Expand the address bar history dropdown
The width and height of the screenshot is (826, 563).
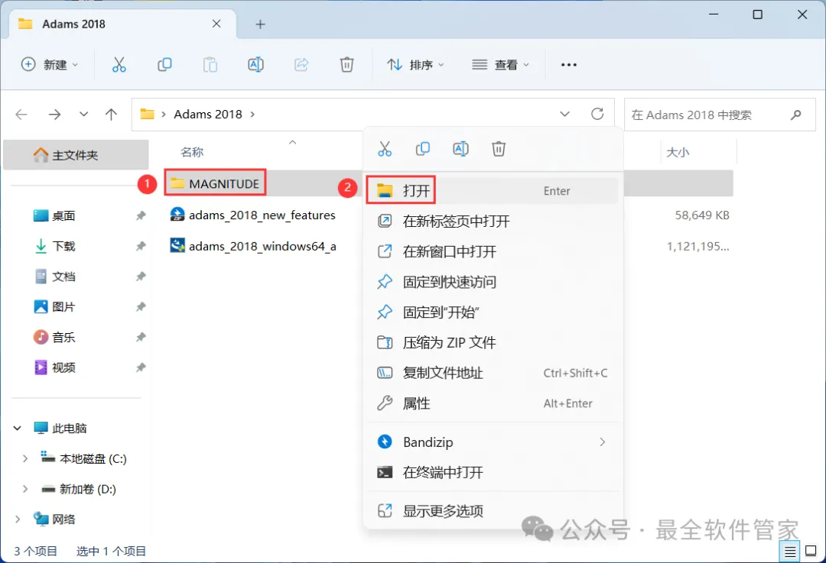pos(564,114)
